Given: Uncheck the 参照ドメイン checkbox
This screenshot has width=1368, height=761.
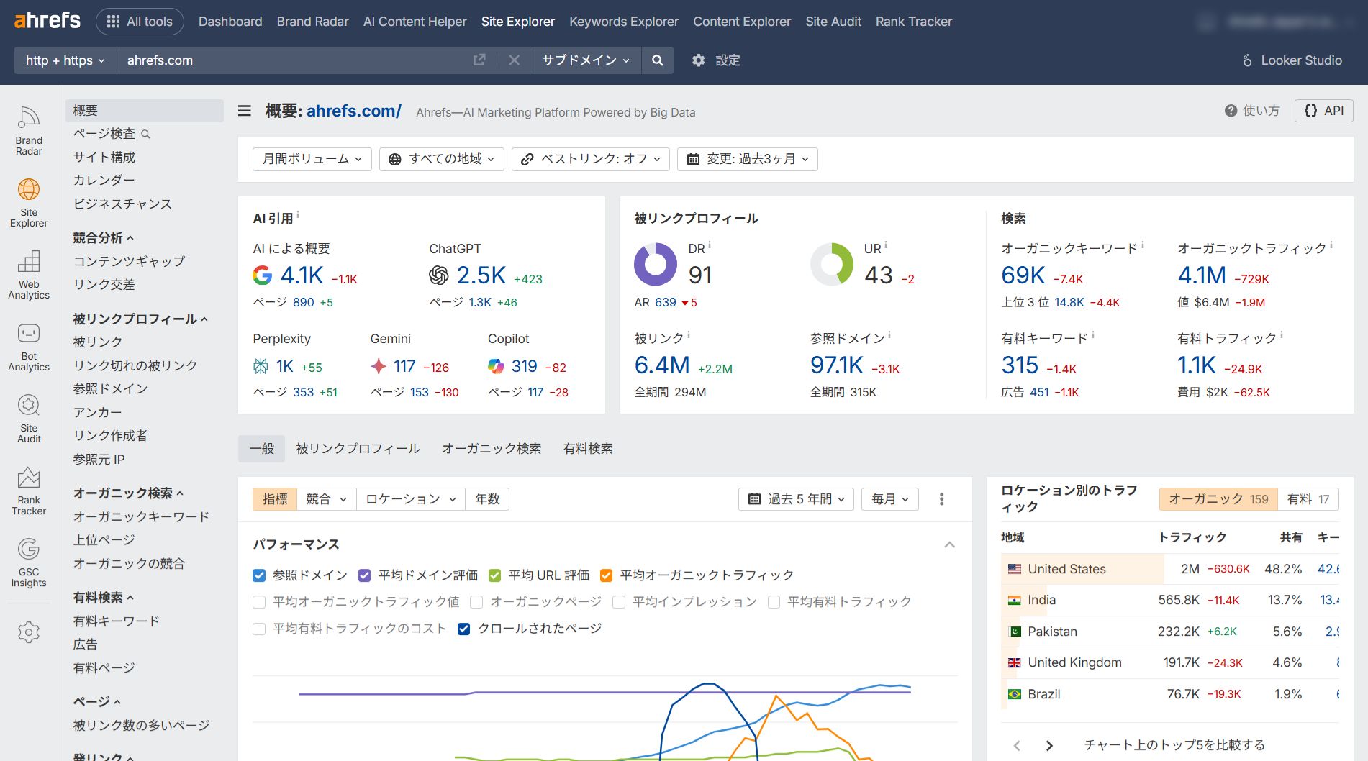Looking at the screenshot, I should [260, 575].
